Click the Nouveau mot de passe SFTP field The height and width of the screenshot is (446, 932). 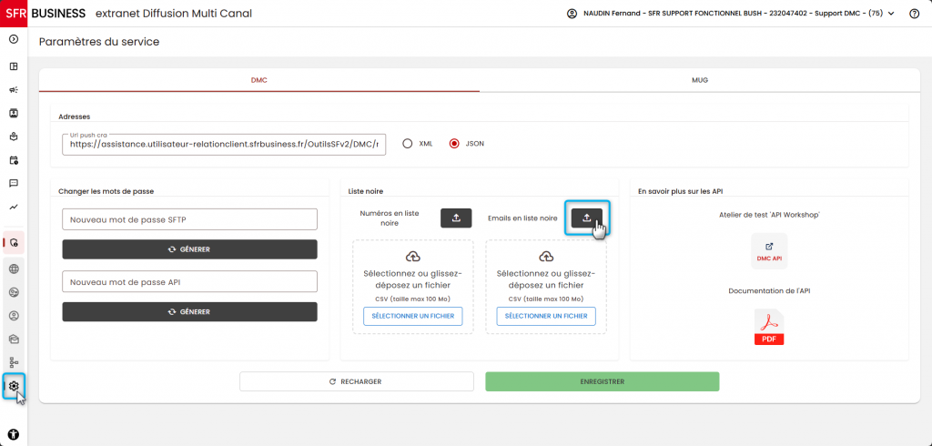pos(189,219)
